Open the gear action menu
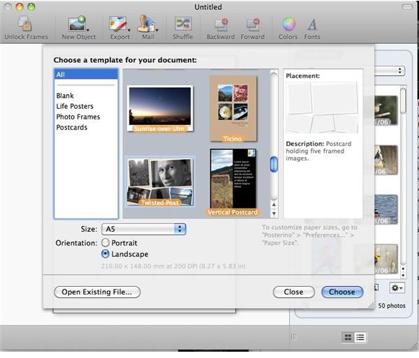This screenshot has width=419, height=358. [396, 288]
